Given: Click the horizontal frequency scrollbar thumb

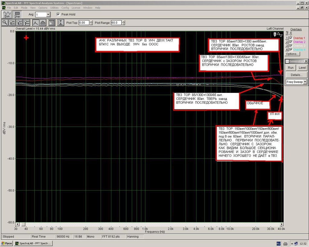Looking at the screenshot, I should 23,224.
